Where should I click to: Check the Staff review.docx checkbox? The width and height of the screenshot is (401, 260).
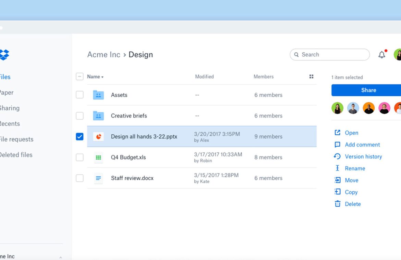point(80,178)
